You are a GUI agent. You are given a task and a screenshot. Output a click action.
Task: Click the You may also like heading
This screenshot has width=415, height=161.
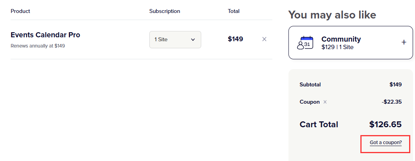point(332,15)
